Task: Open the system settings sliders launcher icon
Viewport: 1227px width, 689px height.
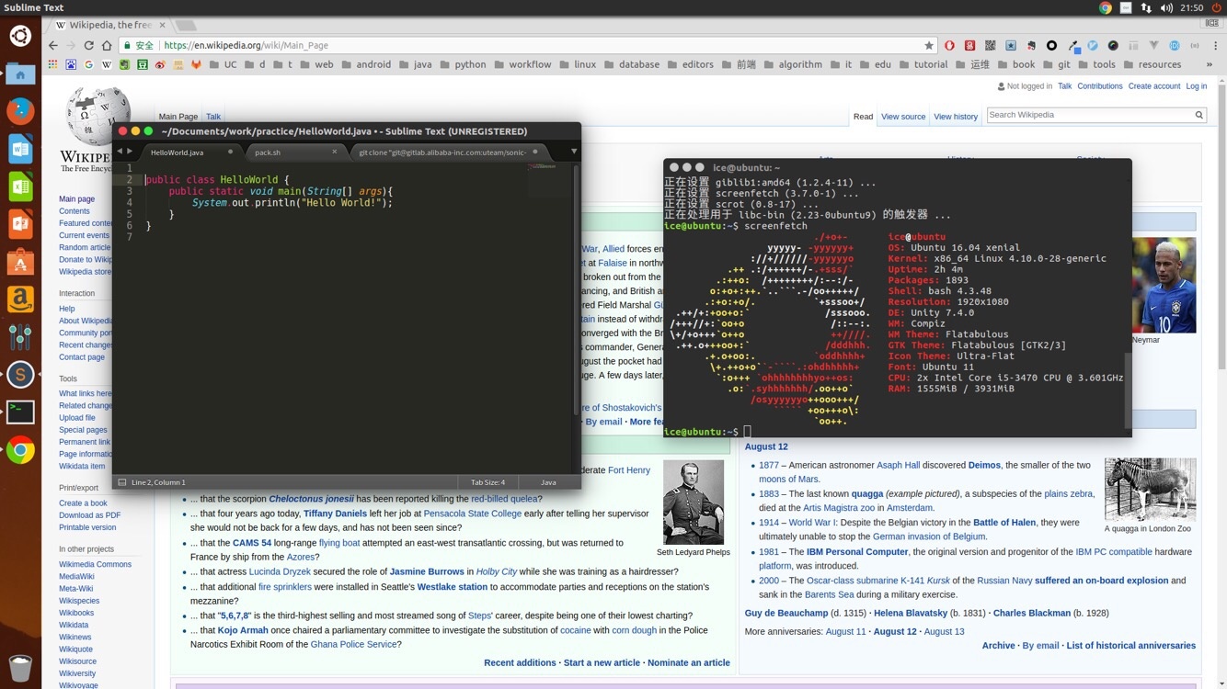Action: pos(20,337)
